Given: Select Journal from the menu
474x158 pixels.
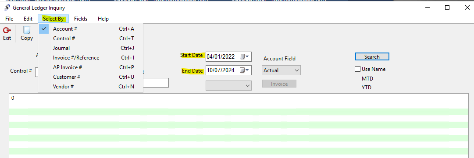Looking at the screenshot, I should pyautogui.click(x=90, y=48).
